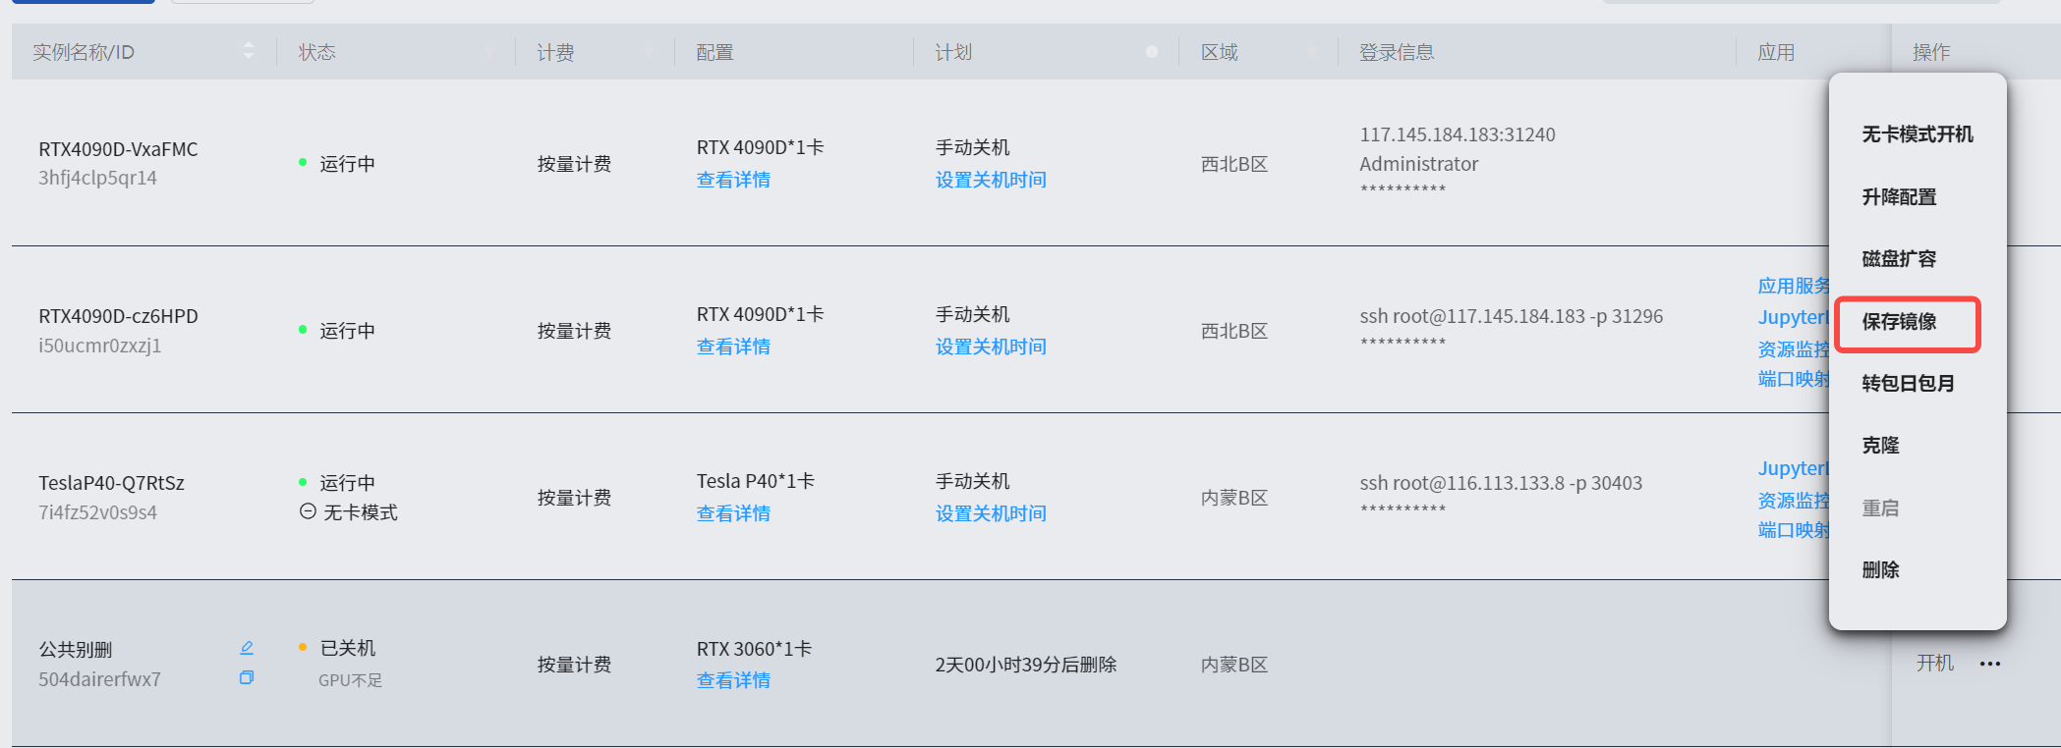Viewport: 2061px width, 748px height.
Task: Open the three-dots more menu beside 开机
Action: coord(1990,664)
